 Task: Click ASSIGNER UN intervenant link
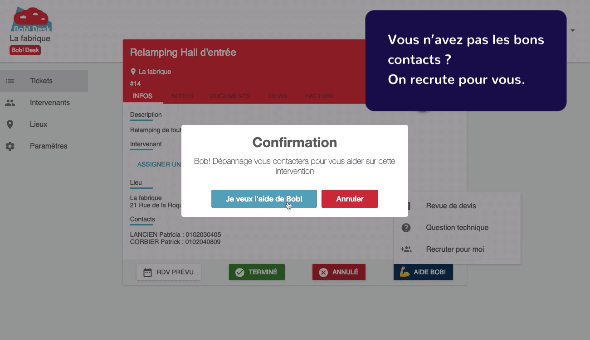click(159, 164)
